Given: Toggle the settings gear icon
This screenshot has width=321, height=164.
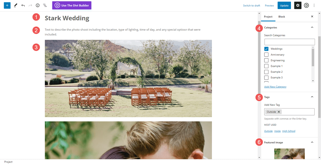Looking at the screenshot, I should 298,5.
